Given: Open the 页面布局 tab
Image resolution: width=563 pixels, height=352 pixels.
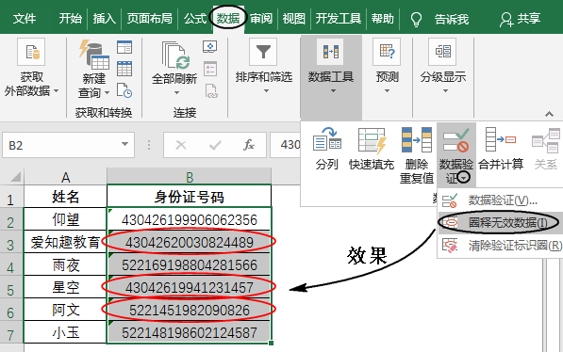Looking at the screenshot, I should click(150, 19).
